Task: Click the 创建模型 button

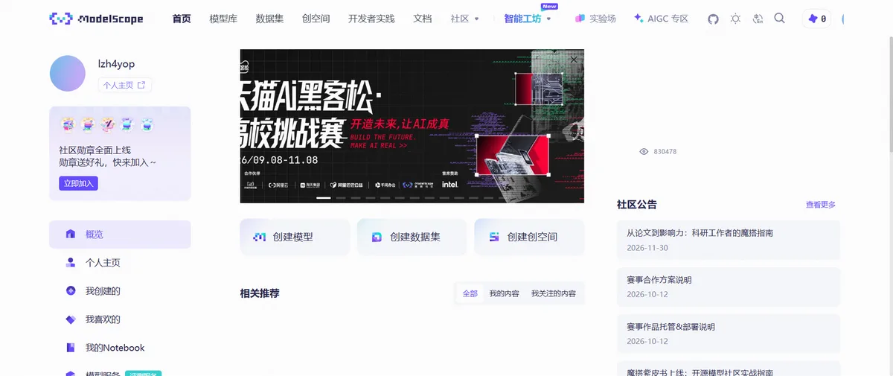Action: click(x=295, y=237)
